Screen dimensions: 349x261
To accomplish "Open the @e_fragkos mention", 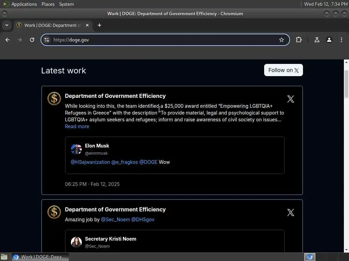I will click(x=125, y=162).
